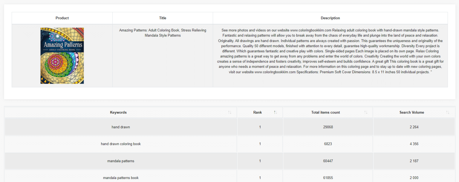459x182 pixels.
Task: Select the "mandala patterns" keyword row
Action: click(121, 161)
